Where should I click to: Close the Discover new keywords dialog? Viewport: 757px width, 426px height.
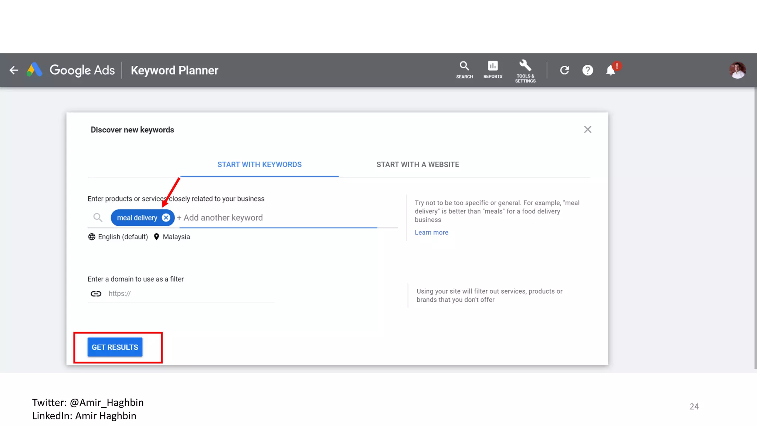point(588,129)
